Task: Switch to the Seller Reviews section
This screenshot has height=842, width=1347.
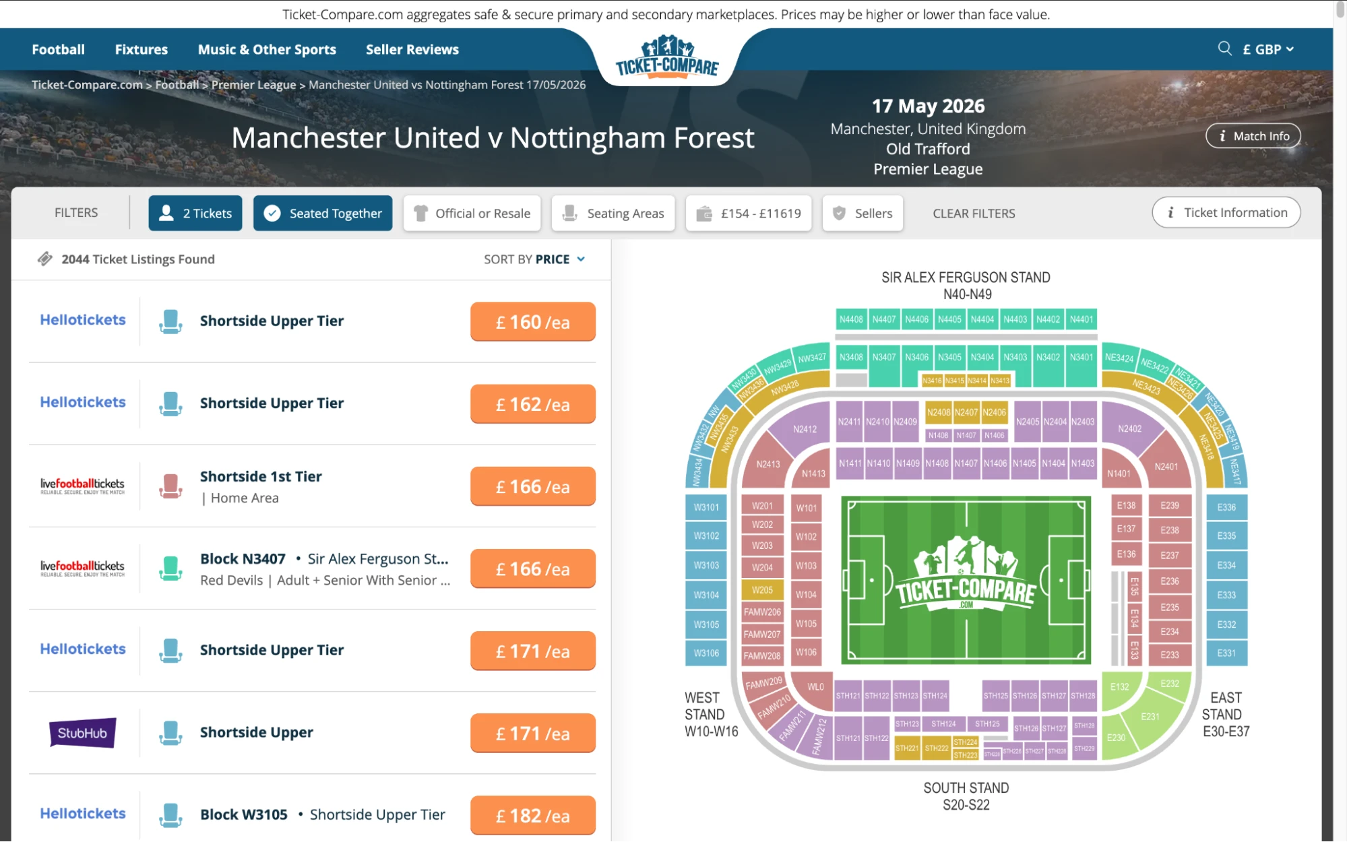Action: 412,48
